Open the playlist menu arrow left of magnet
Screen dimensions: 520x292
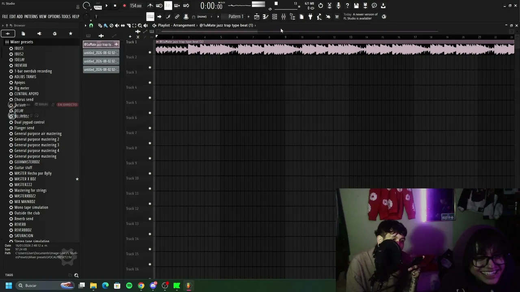coord(86,26)
